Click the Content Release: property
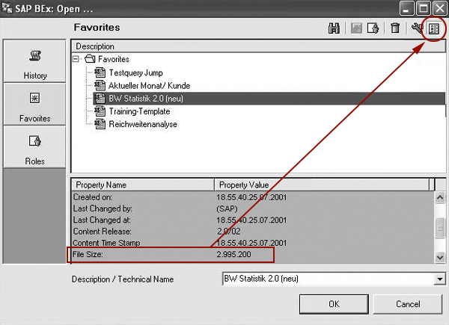 [x=103, y=232]
